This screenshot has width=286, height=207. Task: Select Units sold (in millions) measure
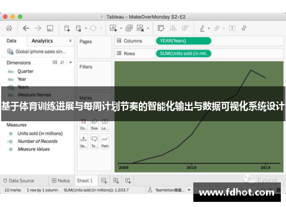tap(40, 133)
